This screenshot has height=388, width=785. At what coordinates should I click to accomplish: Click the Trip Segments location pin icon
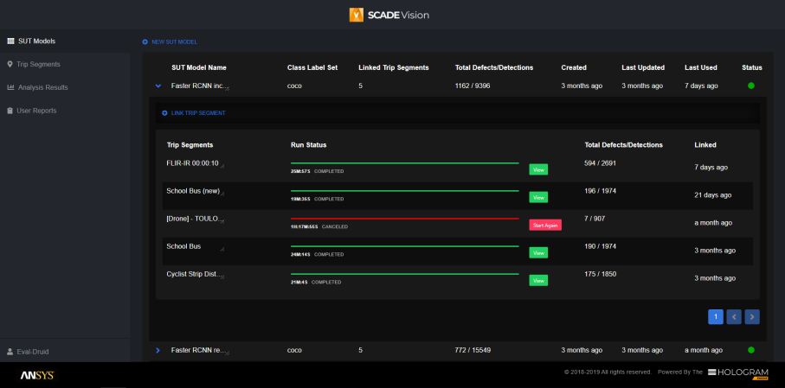[x=10, y=64]
